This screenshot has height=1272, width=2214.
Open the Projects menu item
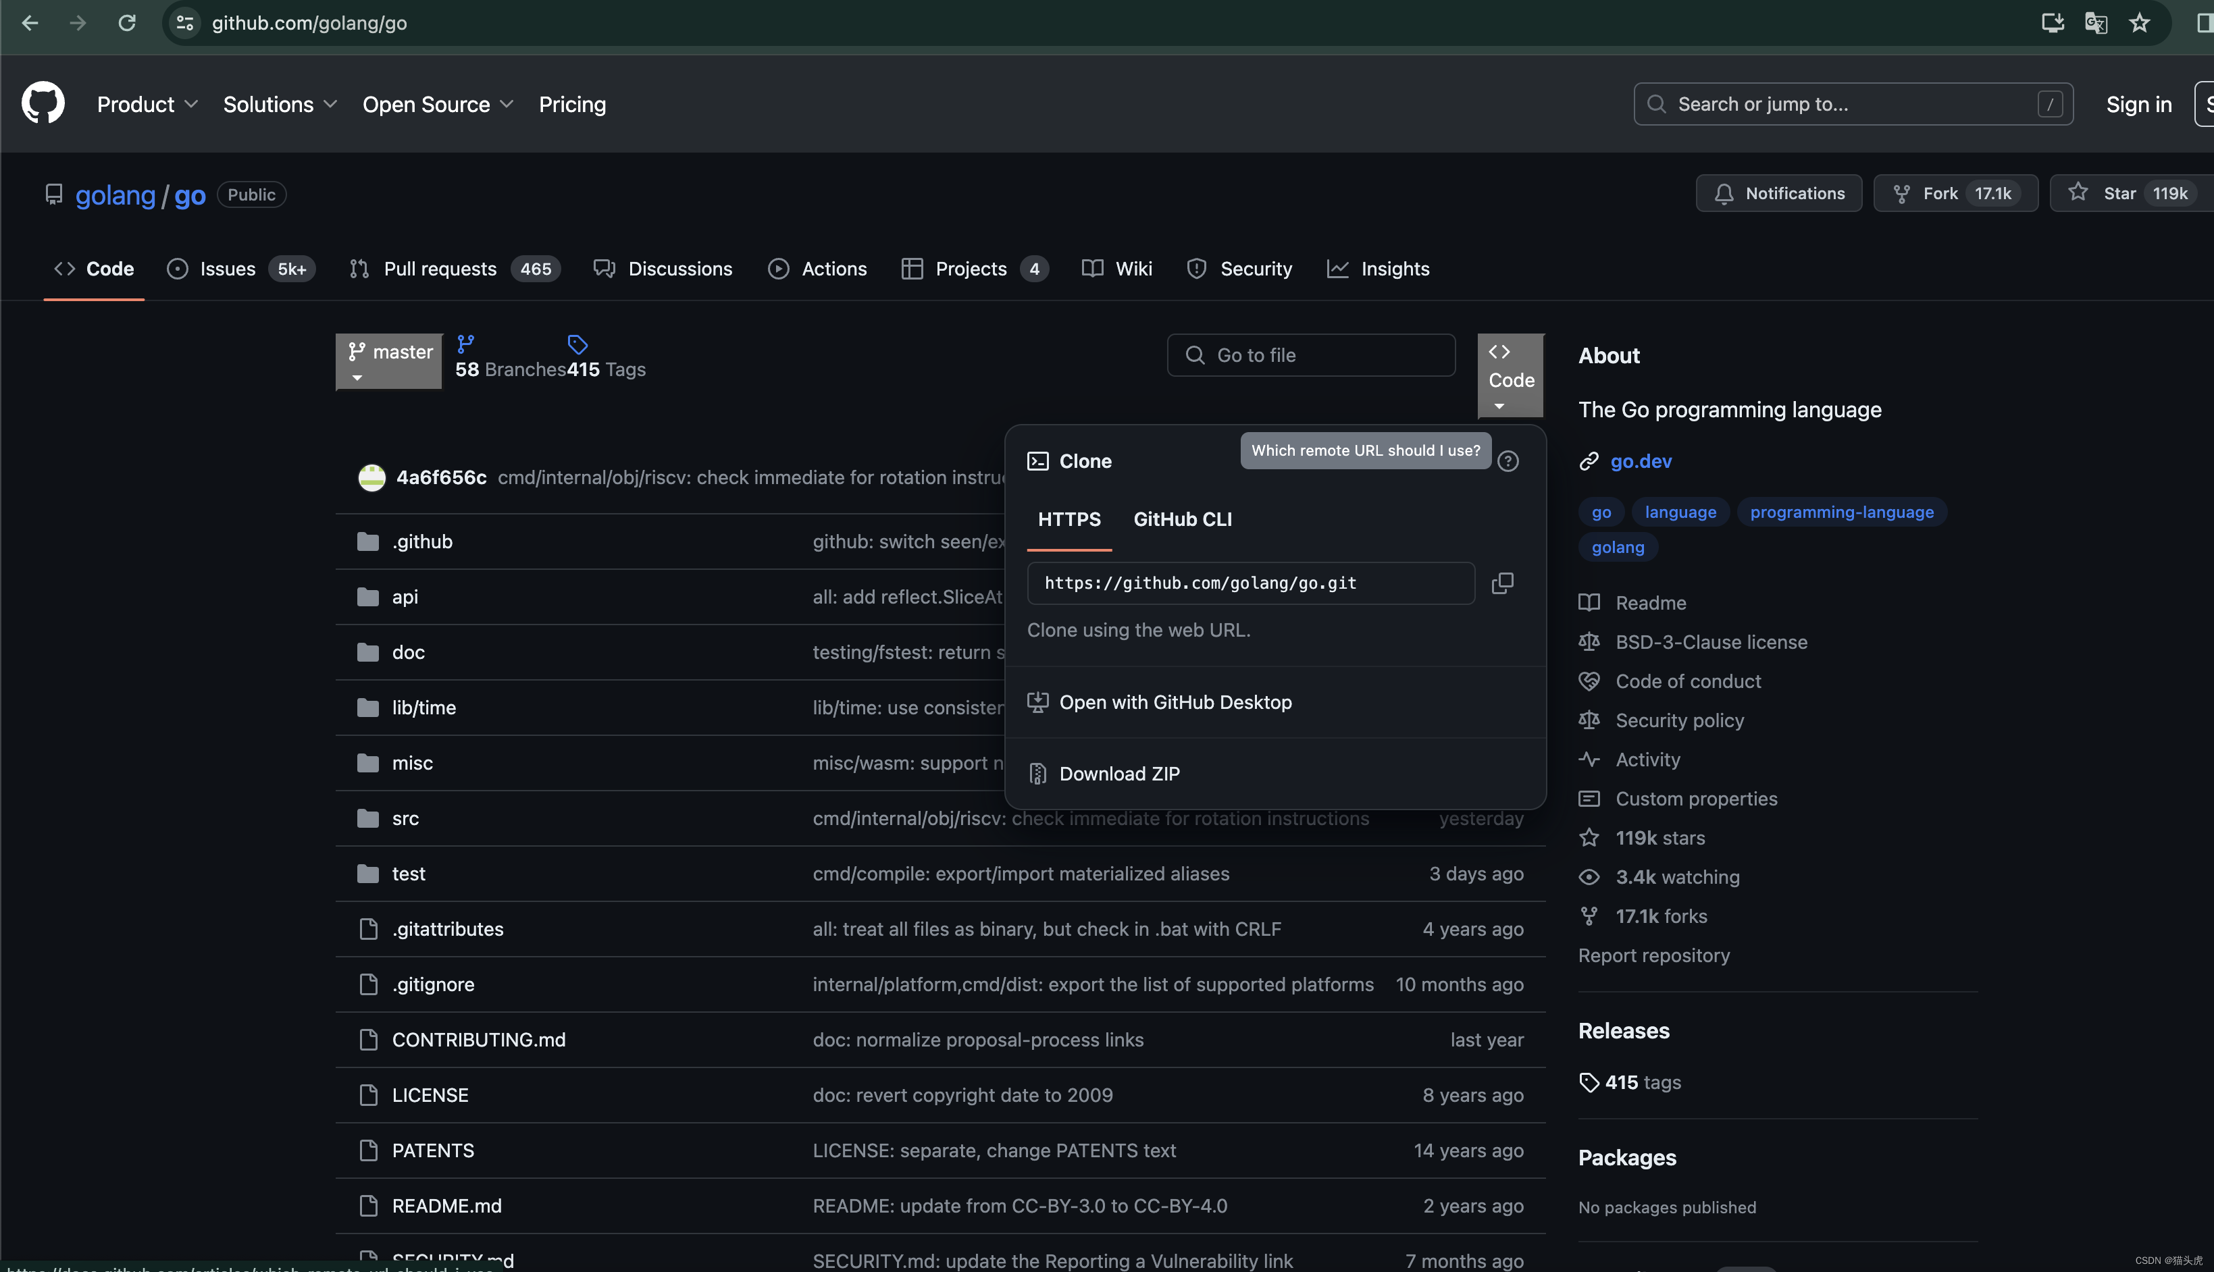970,269
